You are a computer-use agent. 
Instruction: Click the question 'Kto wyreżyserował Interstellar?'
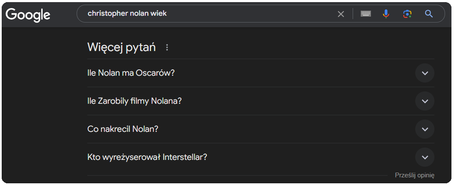(147, 157)
